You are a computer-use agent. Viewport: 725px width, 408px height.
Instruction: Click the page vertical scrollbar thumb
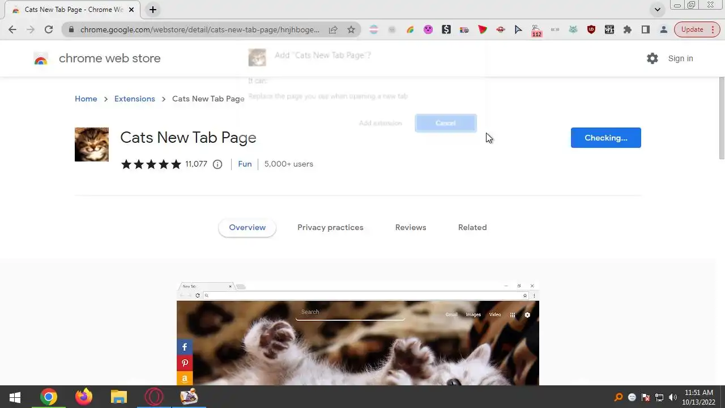tap(722, 119)
